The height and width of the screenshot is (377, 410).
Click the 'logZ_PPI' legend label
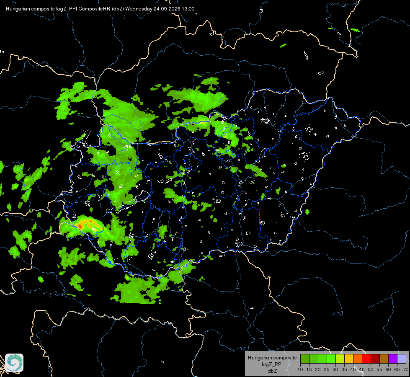click(272, 364)
